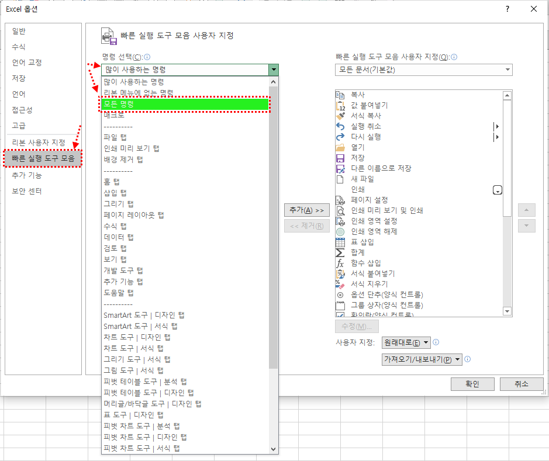Choose 홈 탭 in the dropdown list
This screenshot has height=461, width=549.
pyautogui.click(x=185, y=182)
